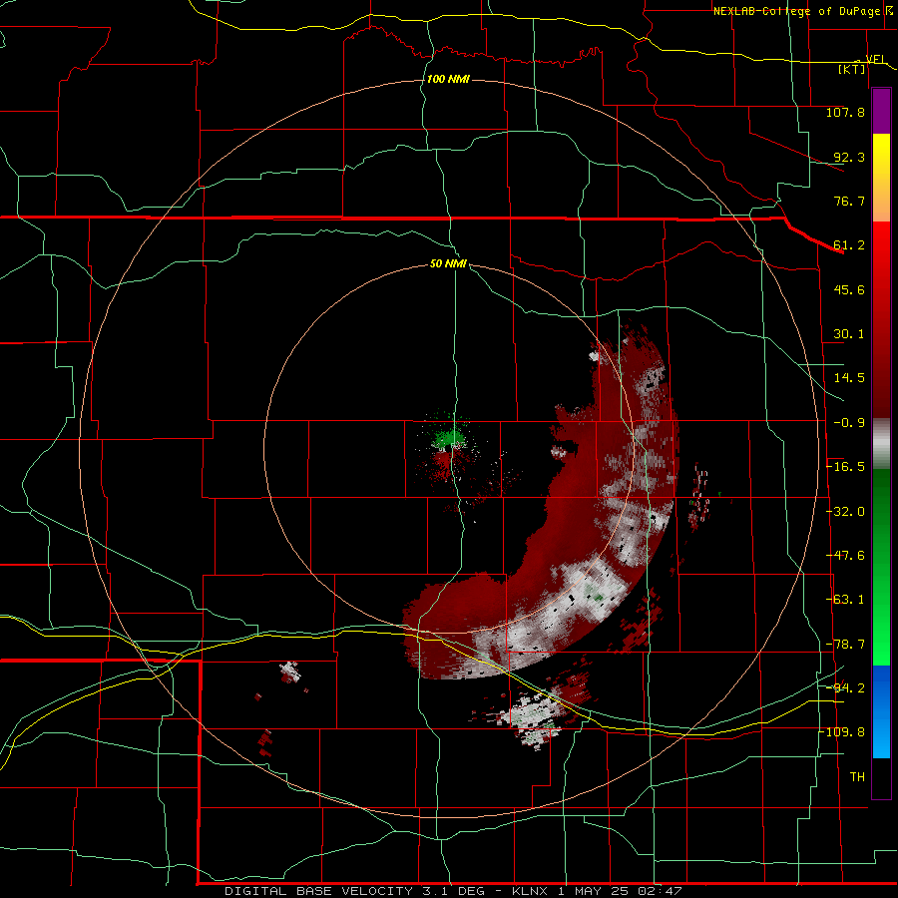The height and width of the screenshot is (898, 898).
Task: Click the -47.6 value on velocity scale
Action: pyautogui.click(x=845, y=556)
